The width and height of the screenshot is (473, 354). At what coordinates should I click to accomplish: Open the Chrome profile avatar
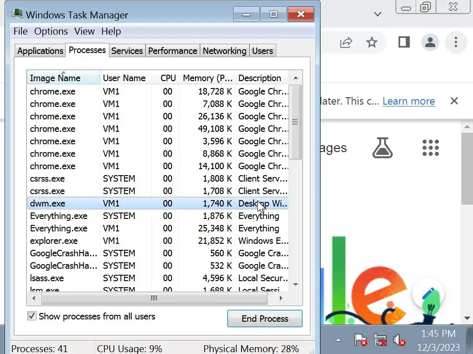coord(430,42)
